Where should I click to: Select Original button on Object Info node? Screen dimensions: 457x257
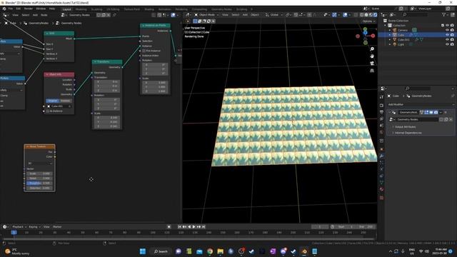52,101
